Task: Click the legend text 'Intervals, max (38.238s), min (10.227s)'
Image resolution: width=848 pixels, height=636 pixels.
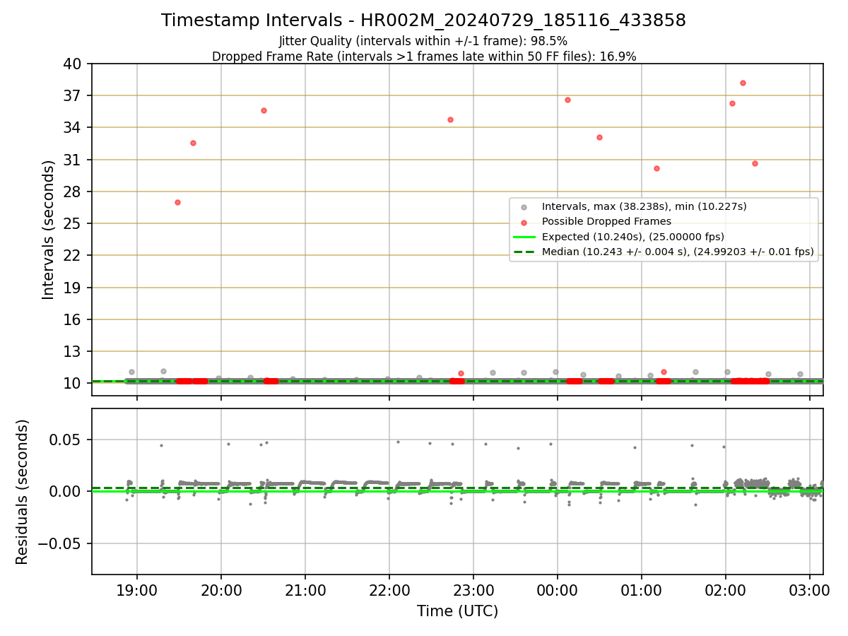Action: coord(644,207)
